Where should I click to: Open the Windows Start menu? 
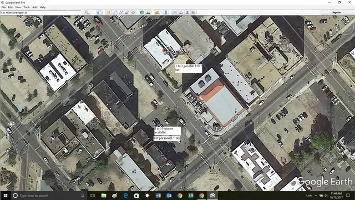pyautogui.click(x=6, y=196)
